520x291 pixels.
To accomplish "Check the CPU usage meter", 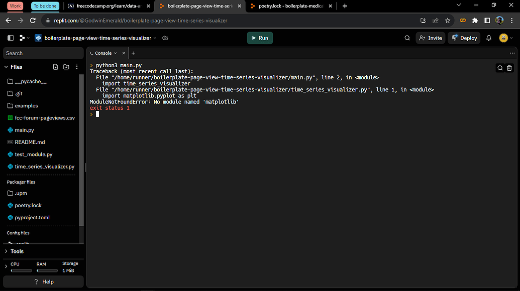I will pos(21,270).
